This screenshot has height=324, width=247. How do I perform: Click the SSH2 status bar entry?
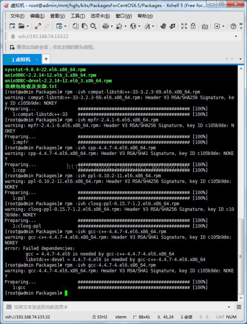(100, 317)
